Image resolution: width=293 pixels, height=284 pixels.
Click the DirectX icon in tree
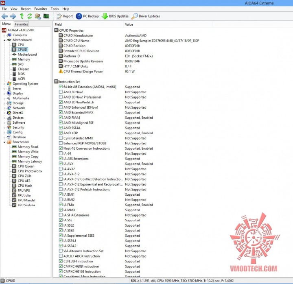click(9, 113)
